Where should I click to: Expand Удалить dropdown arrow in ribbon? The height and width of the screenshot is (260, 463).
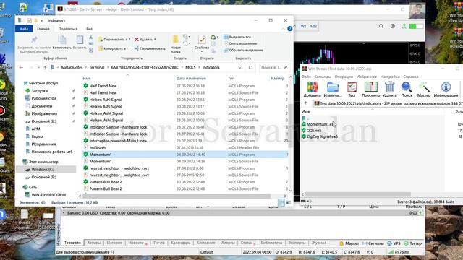[x=155, y=39]
